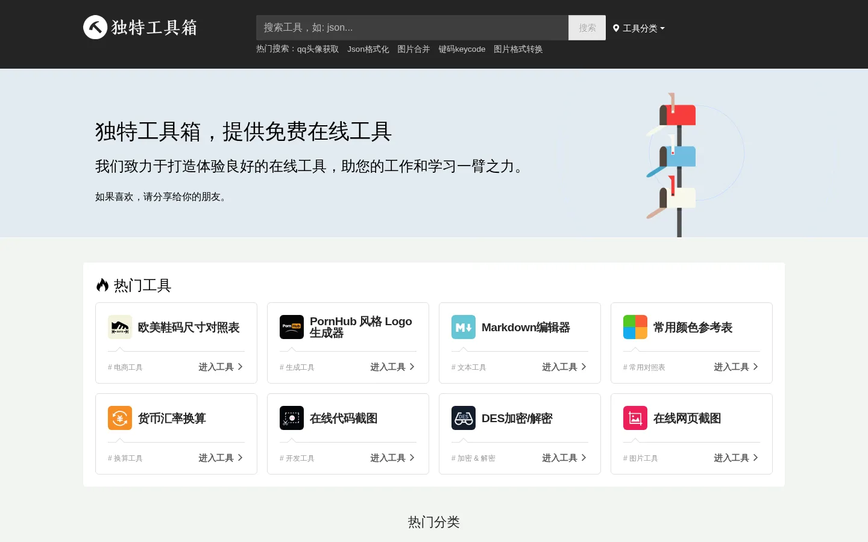
Task: Click 进入工具 on the DES加密/解密 card
Action: pos(564,458)
